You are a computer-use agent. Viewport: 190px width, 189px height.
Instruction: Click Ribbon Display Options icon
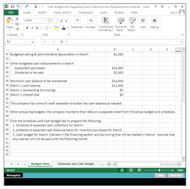162,7
